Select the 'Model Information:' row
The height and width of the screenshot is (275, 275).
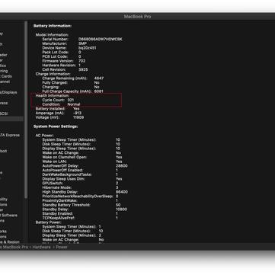pyautogui.click(x=52, y=35)
